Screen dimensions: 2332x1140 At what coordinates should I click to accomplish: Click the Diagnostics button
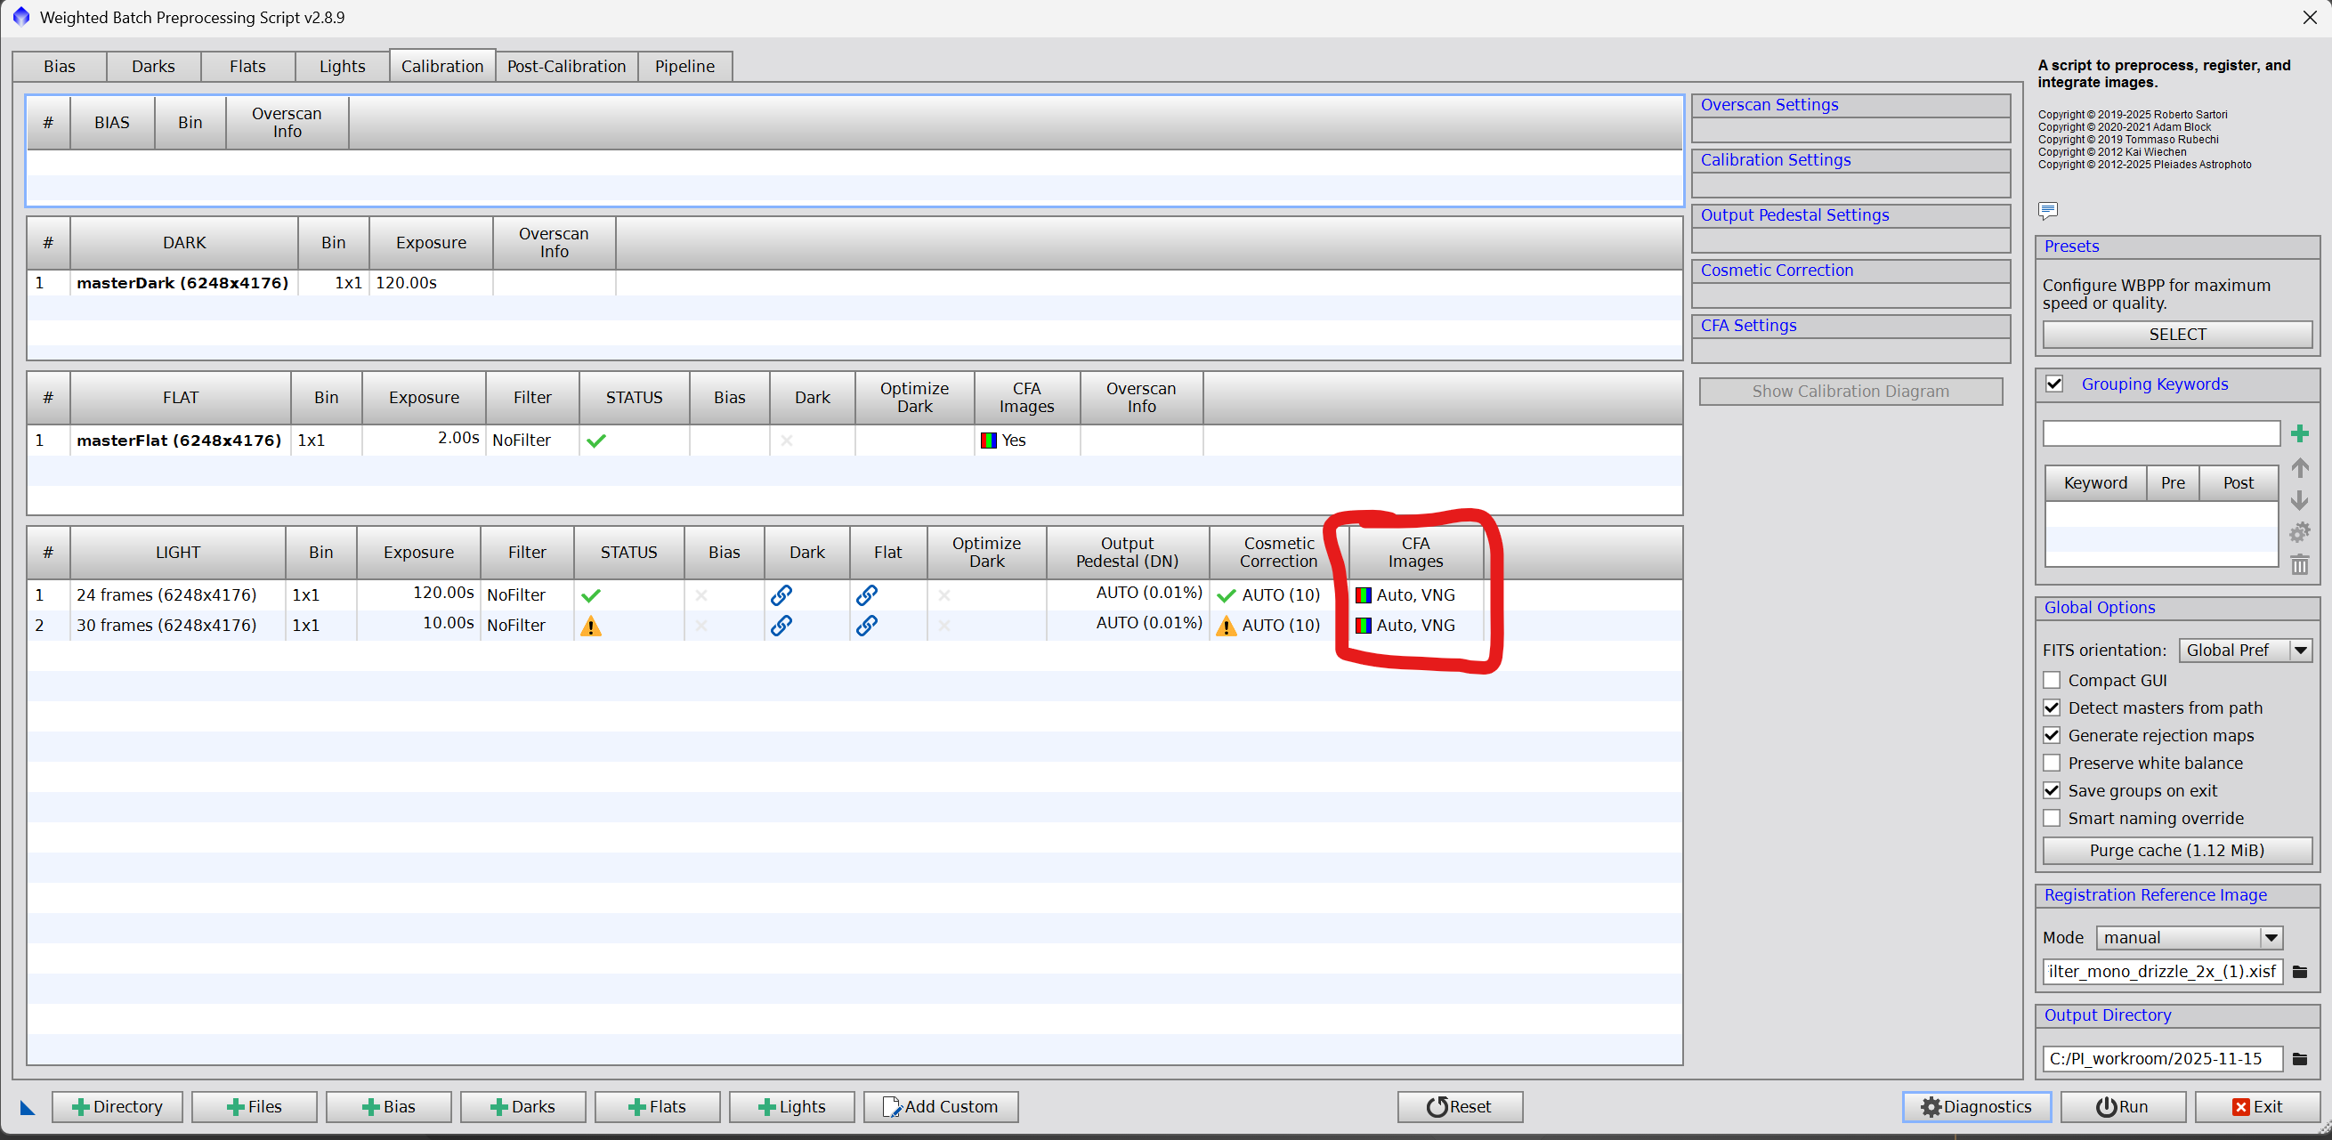[1975, 1106]
